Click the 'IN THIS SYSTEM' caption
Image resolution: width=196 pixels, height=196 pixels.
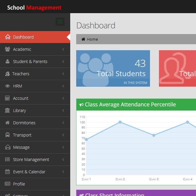coord(135,83)
